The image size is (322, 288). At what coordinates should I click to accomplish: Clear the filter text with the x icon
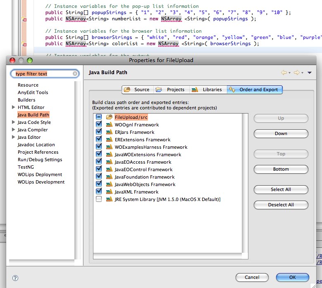pyautogui.click(x=75, y=73)
